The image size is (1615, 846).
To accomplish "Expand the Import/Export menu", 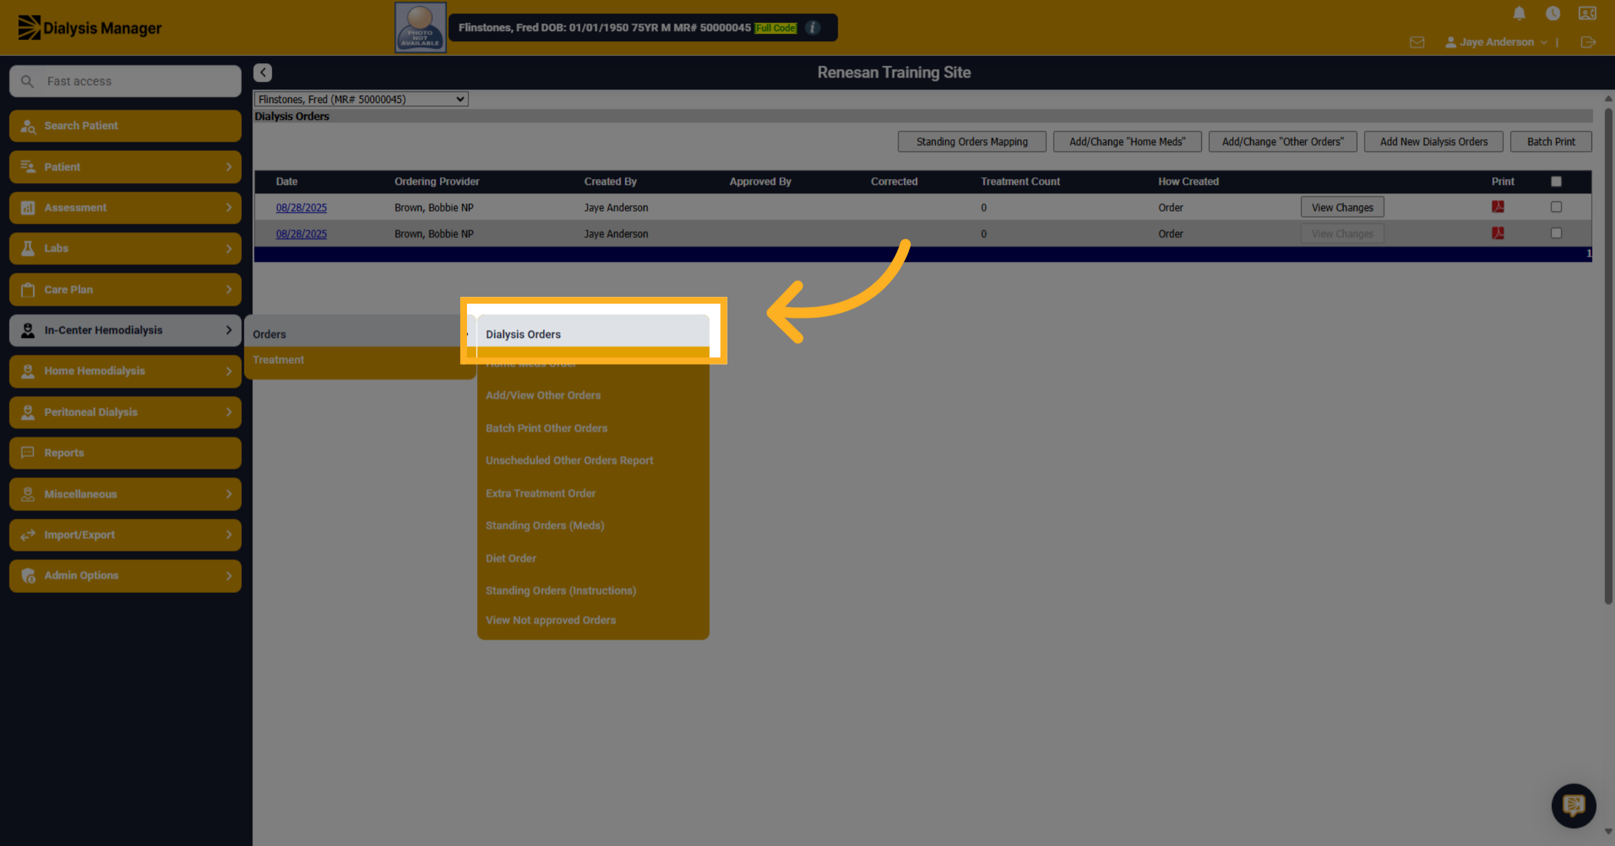I will [x=125, y=534].
